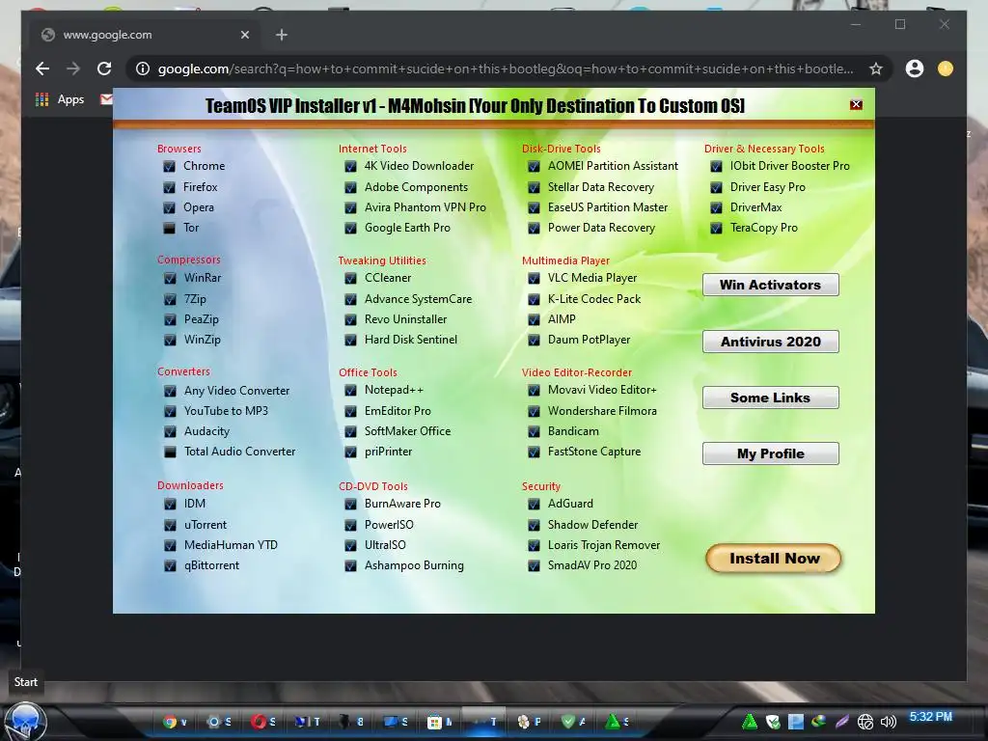
Task: Toggle the IDM checkbox
Action: click(x=170, y=504)
